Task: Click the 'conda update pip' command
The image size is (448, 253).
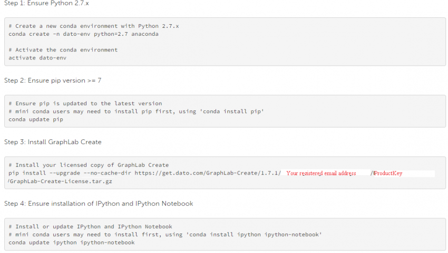Action: click(x=36, y=119)
